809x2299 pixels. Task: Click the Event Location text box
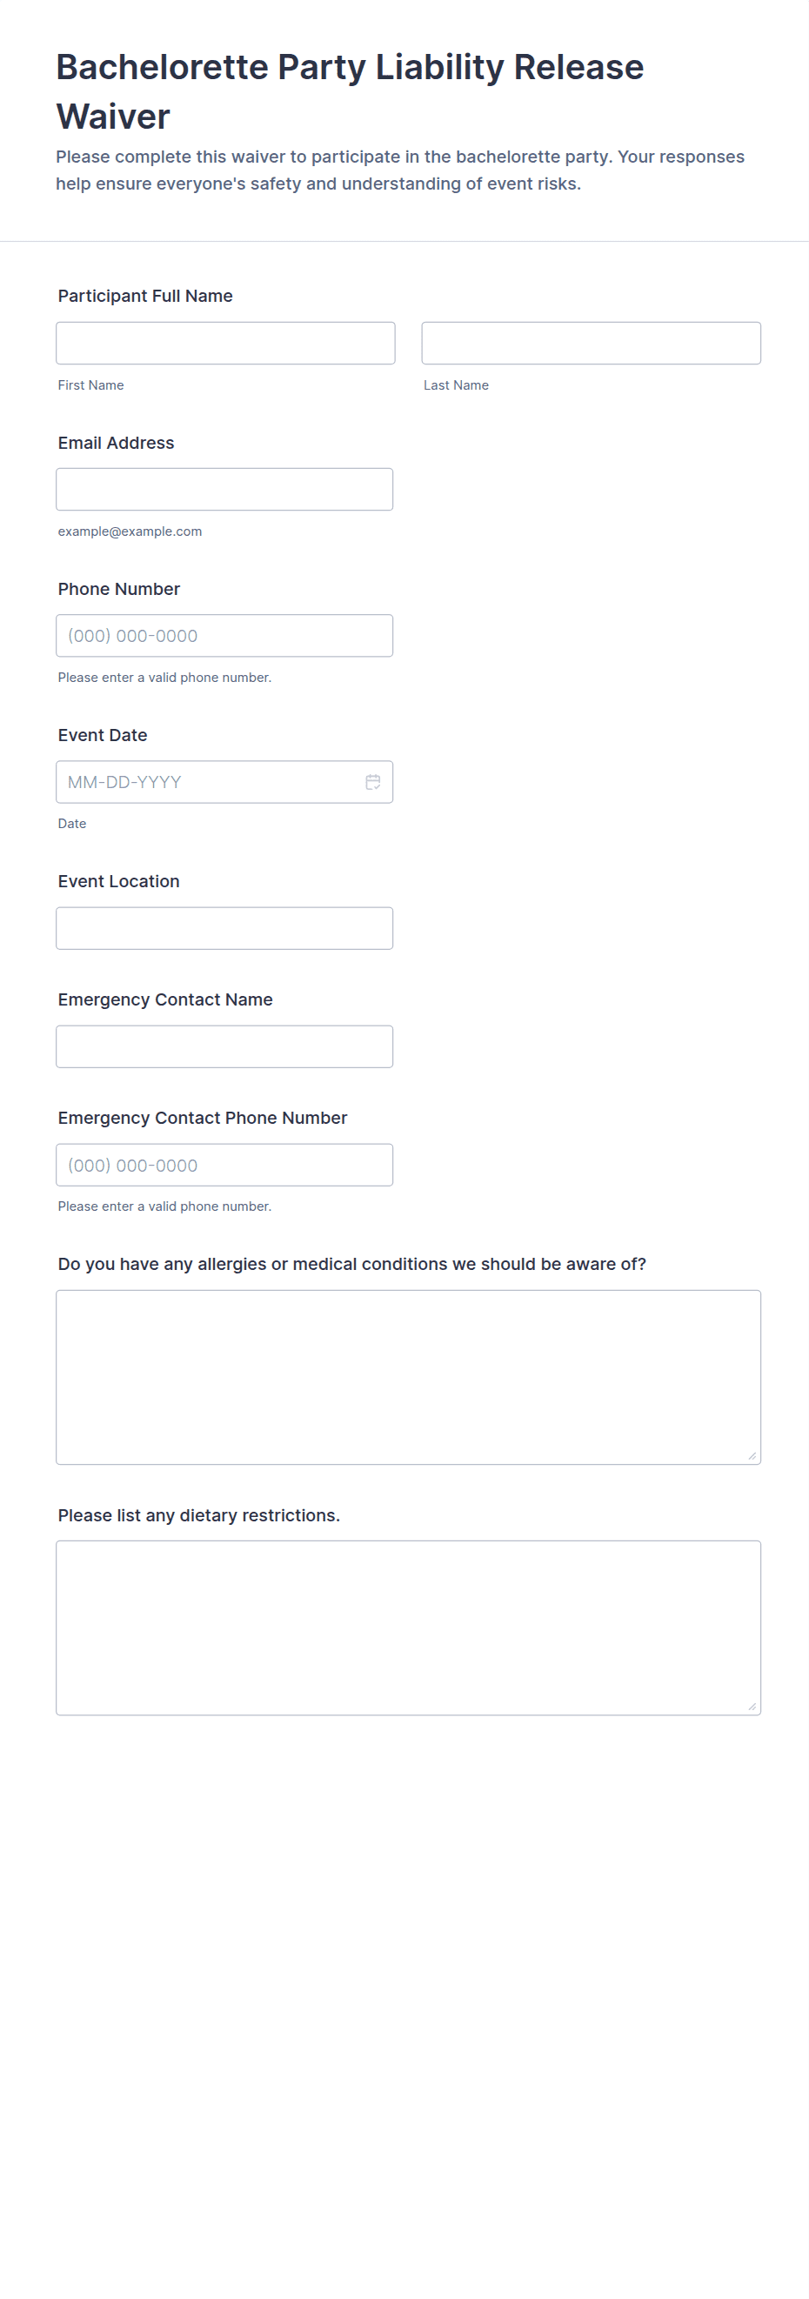224,928
